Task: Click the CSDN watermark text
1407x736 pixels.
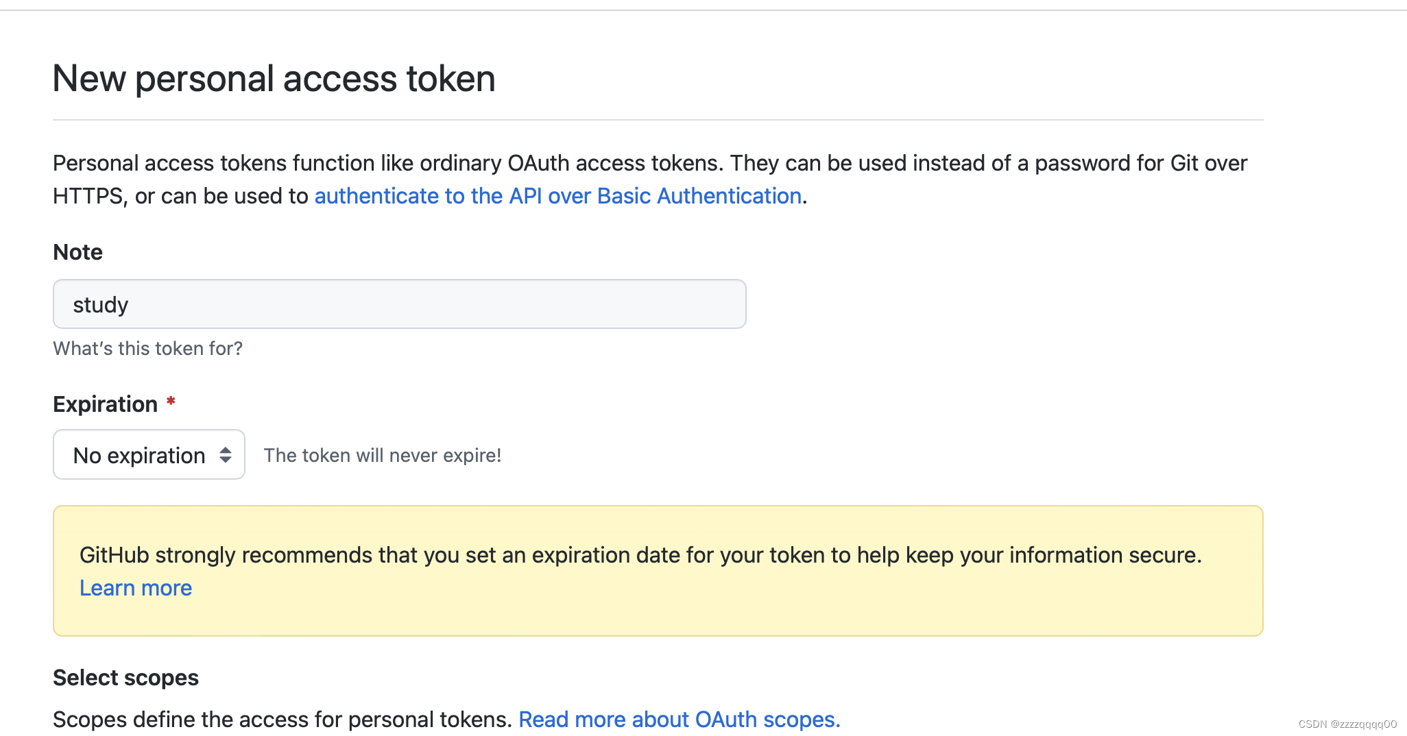Action: (1347, 724)
